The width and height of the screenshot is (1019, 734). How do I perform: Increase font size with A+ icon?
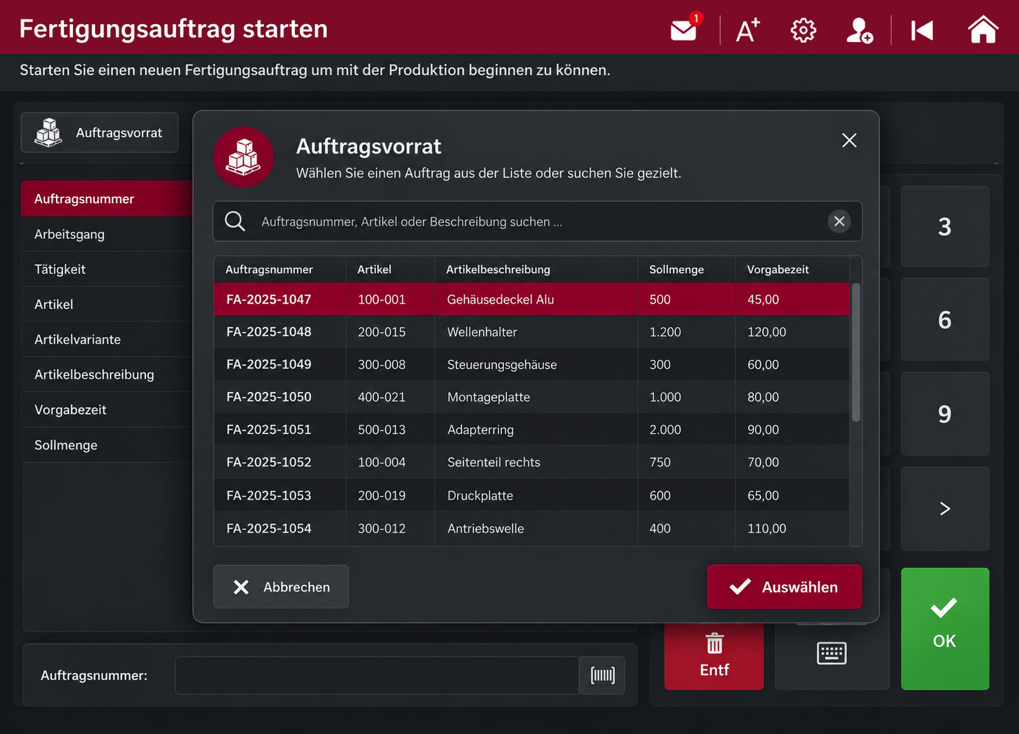tap(748, 30)
